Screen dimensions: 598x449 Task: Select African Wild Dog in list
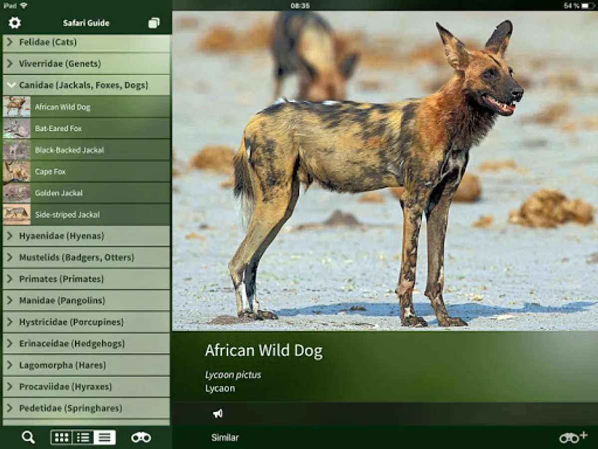pyautogui.click(x=86, y=107)
